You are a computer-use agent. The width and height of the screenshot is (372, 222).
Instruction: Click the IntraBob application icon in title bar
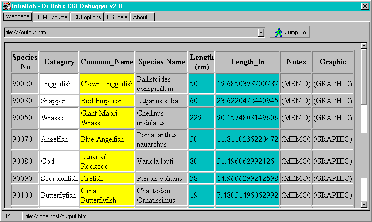point(7,6)
